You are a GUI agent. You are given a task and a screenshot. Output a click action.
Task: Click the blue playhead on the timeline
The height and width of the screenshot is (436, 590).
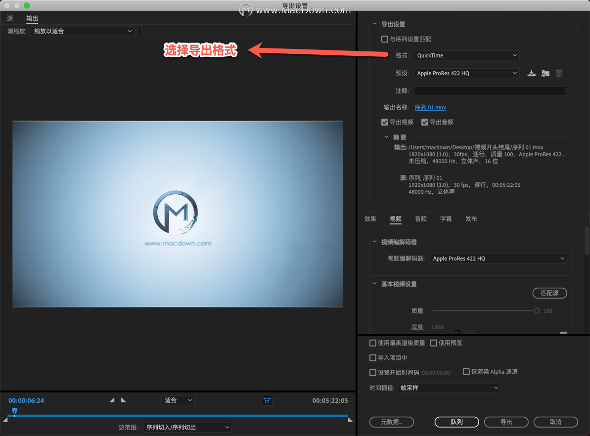coord(14,411)
